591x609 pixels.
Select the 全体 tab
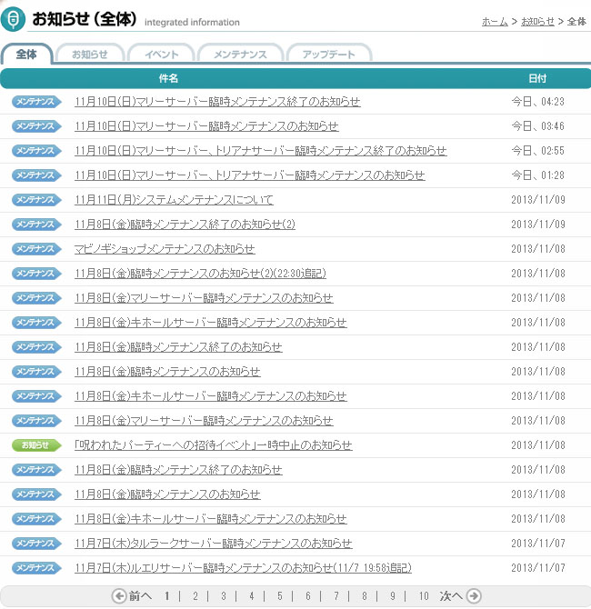pyautogui.click(x=26, y=54)
